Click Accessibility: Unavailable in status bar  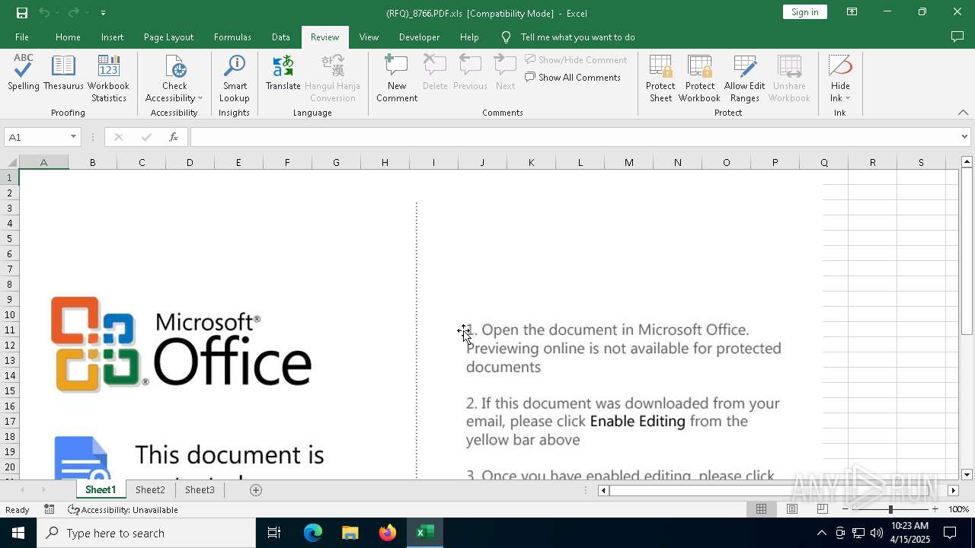click(x=123, y=509)
